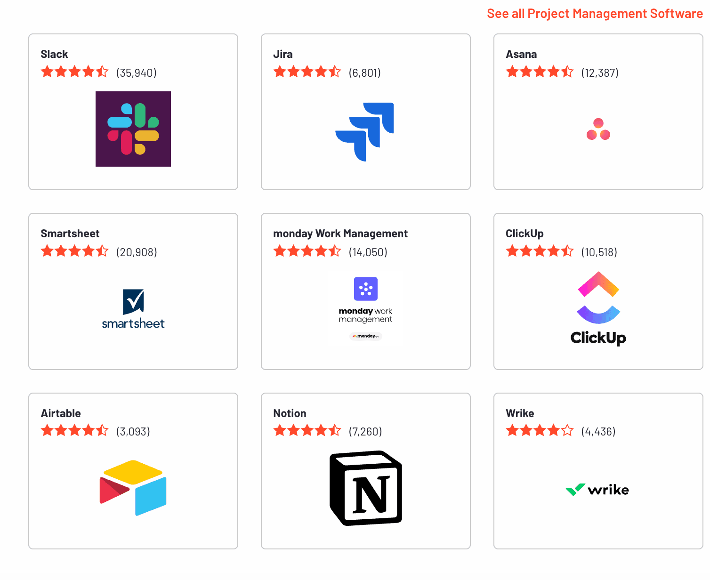710x580 pixels.
Task: Open the monday work management logo
Action: pos(366,308)
